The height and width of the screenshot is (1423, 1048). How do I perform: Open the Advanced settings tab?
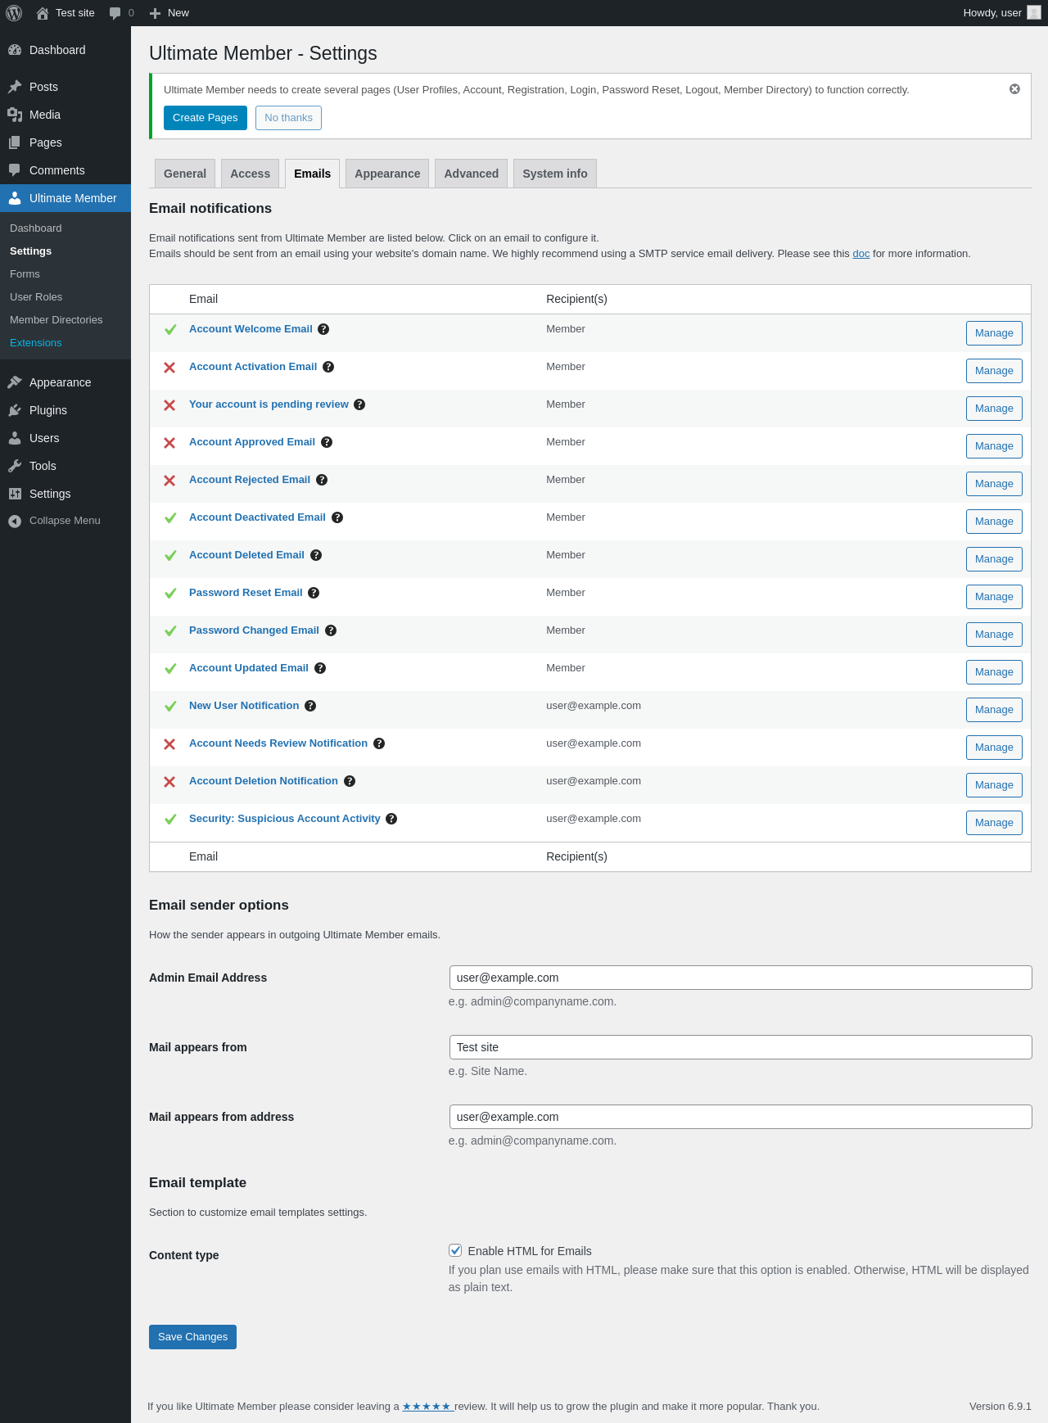point(471,174)
